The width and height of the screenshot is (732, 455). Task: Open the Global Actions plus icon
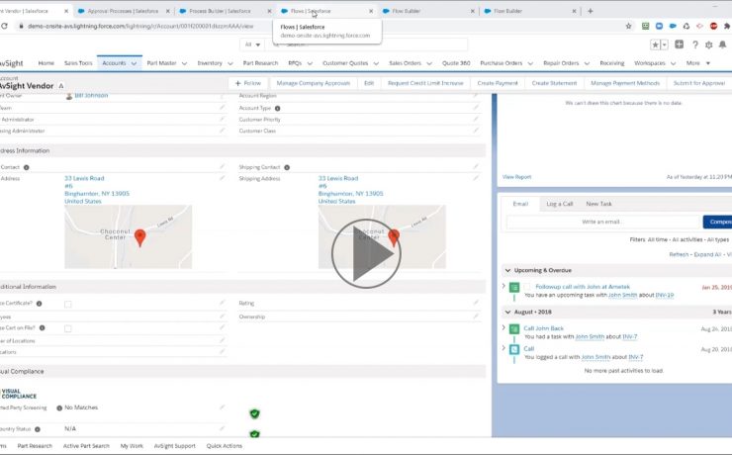coord(680,45)
